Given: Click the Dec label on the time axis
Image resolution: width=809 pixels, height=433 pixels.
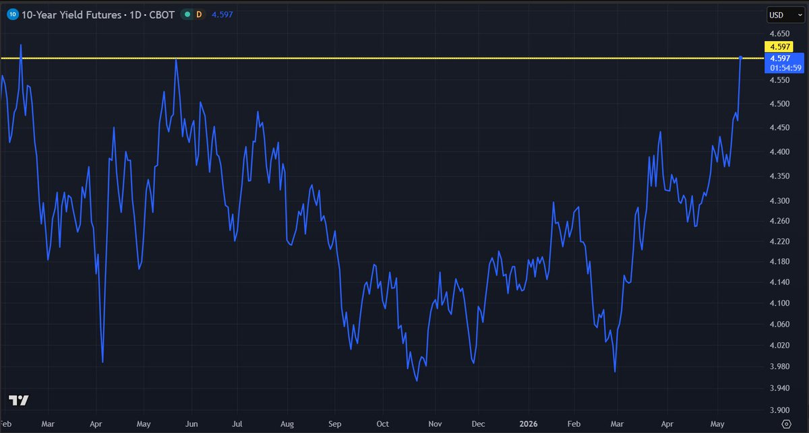Looking at the screenshot, I should pos(479,424).
